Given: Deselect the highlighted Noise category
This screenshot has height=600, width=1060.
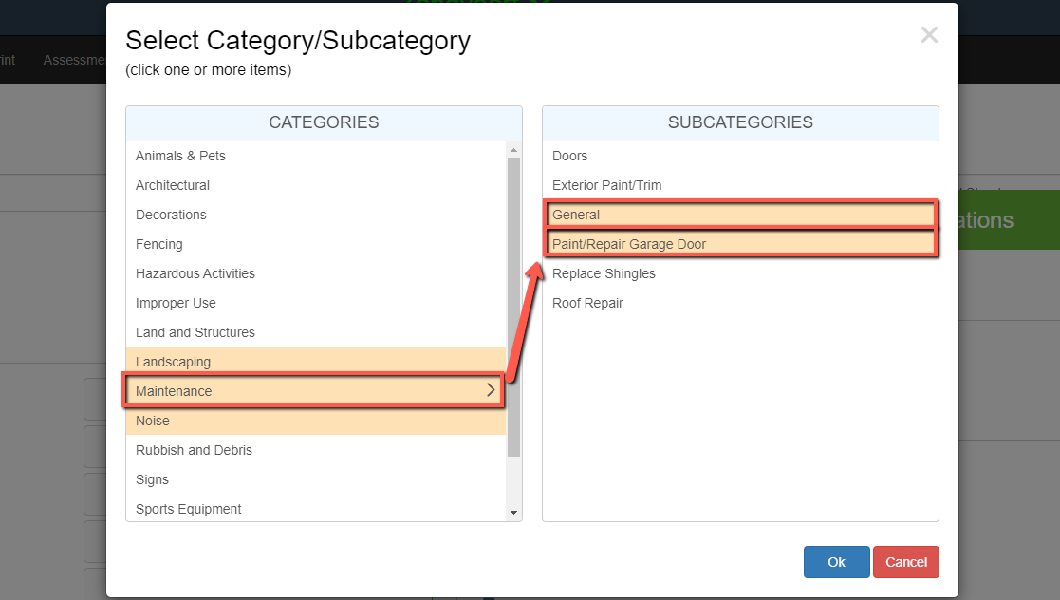Looking at the screenshot, I should click(x=153, y=421).
